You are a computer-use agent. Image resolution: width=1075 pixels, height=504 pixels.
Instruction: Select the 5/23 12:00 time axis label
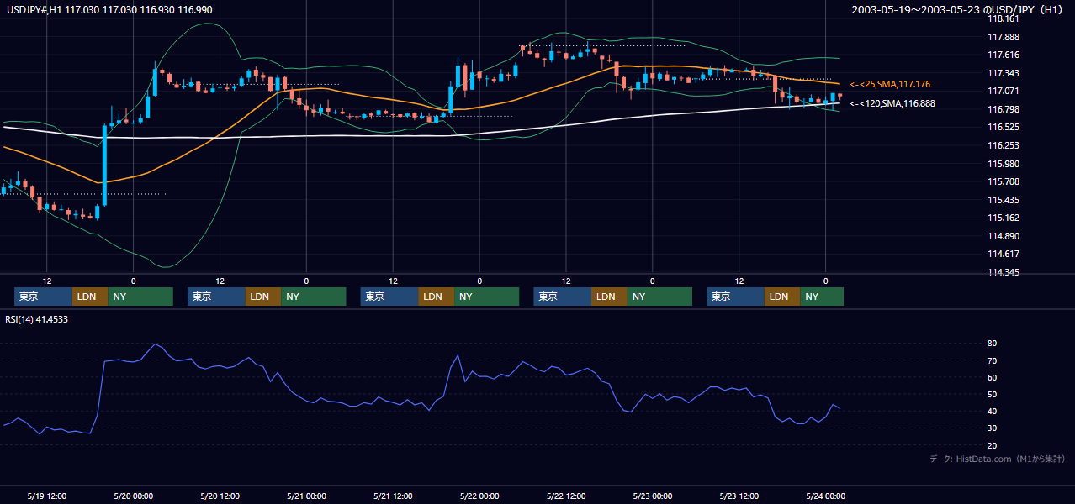tap(739, 496)
